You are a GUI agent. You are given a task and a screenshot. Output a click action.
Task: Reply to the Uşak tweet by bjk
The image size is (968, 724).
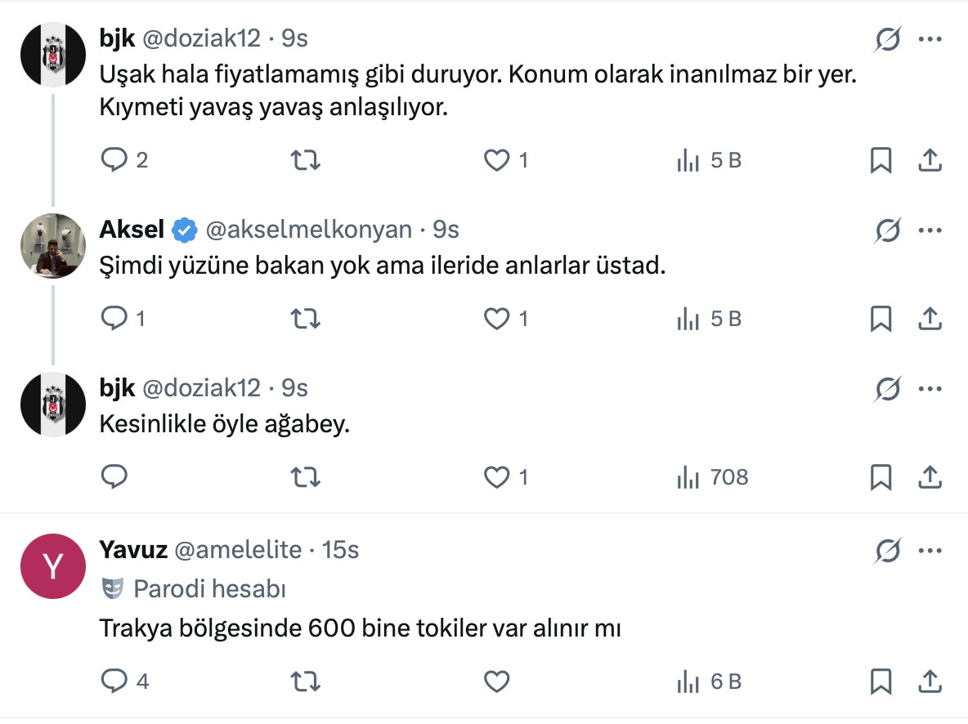114,160
